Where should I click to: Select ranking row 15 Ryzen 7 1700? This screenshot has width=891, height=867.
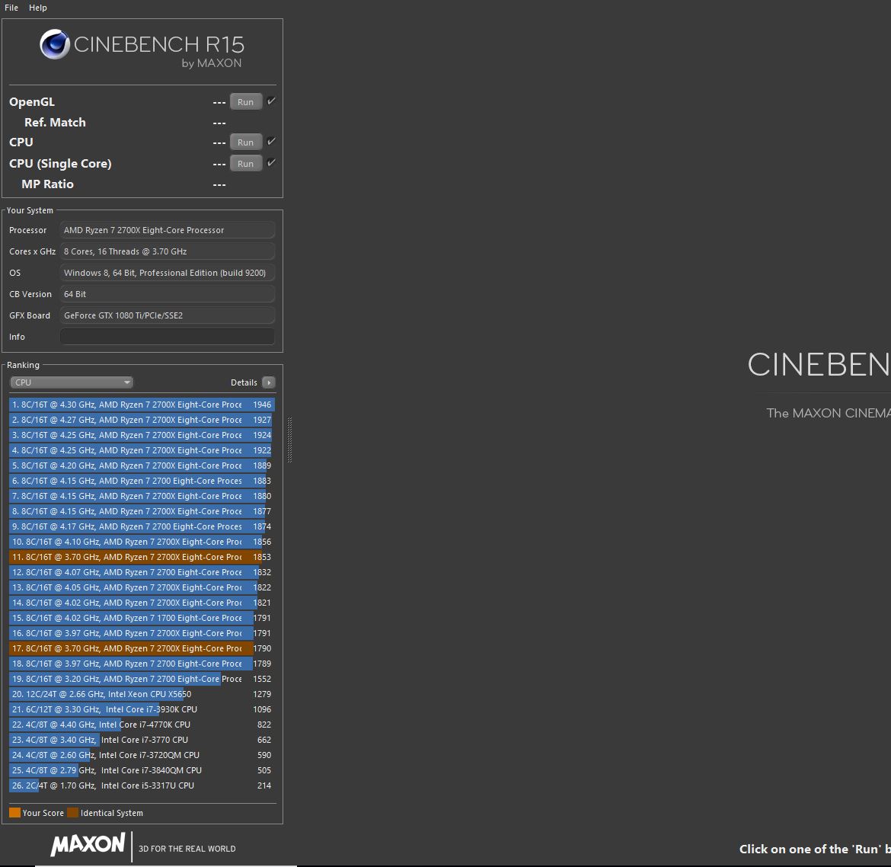point(142,618)
